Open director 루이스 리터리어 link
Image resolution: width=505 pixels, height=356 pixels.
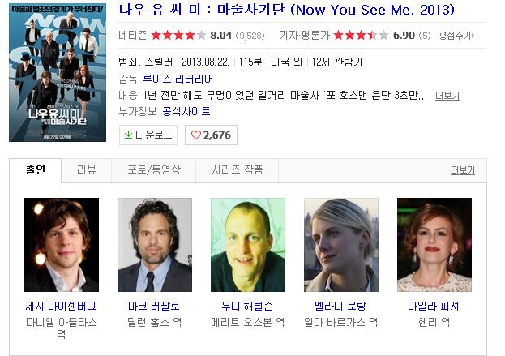[178, 79]
